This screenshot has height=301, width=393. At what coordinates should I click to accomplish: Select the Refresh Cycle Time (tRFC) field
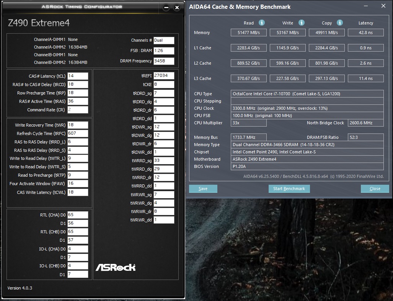(x=78, y=133)
